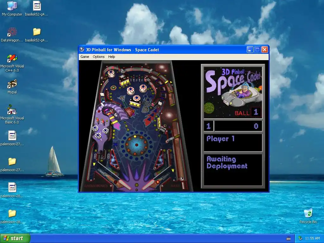Click the 3D Pinball window title text

click(122, 50)
